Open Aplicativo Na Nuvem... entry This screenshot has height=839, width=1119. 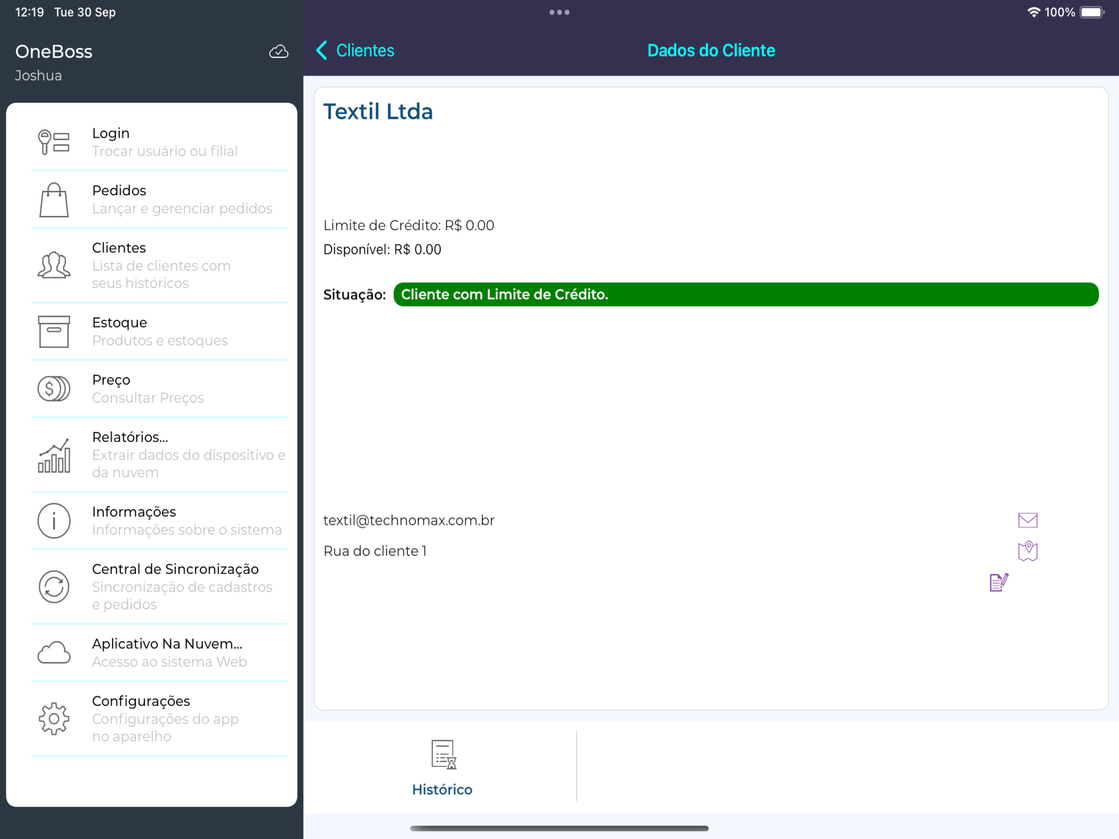click(x=159, y=653)
